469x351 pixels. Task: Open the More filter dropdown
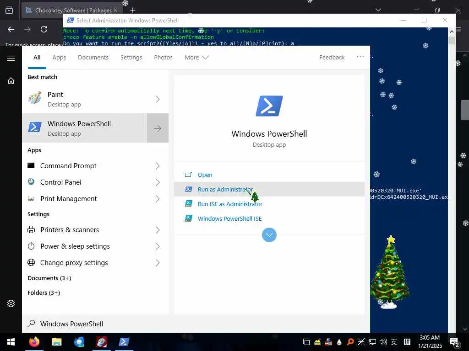tap(196, 57)
